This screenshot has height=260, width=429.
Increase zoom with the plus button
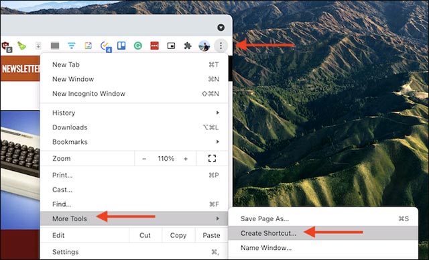(186, 159)
